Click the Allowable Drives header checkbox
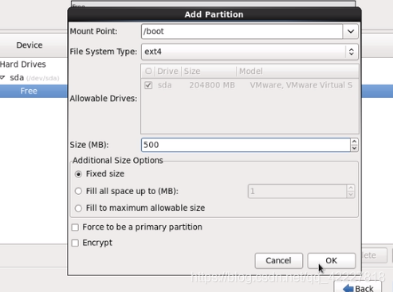The width and height of the screenshot is (393, 292). pyautogui.click(x=148, y=71)
